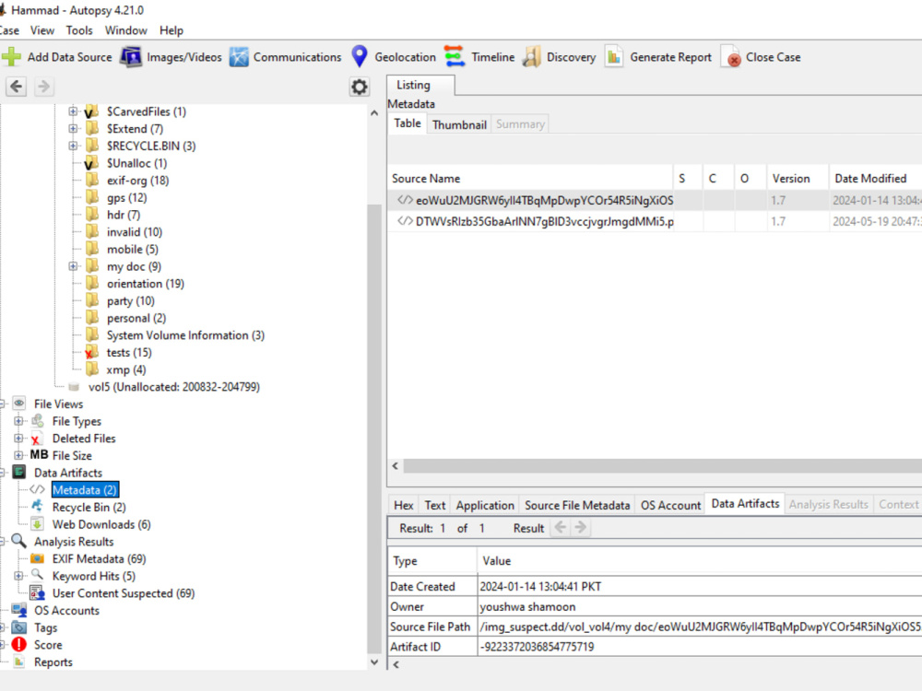Image resolution: width=922 pixels, height=691 pixels.
Task: Expand the Deleted Files node
Action: tap(18, 438)
